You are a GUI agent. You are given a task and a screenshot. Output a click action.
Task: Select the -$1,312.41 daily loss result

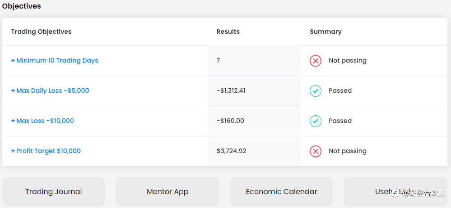click(231, 90)
